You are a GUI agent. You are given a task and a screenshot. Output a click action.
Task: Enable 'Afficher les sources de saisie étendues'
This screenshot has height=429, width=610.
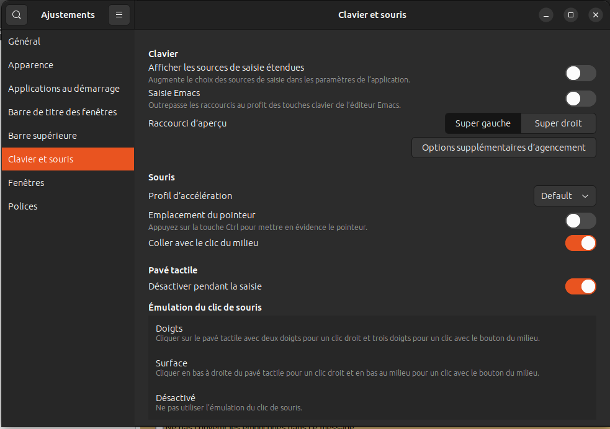[x=580, y=73]
